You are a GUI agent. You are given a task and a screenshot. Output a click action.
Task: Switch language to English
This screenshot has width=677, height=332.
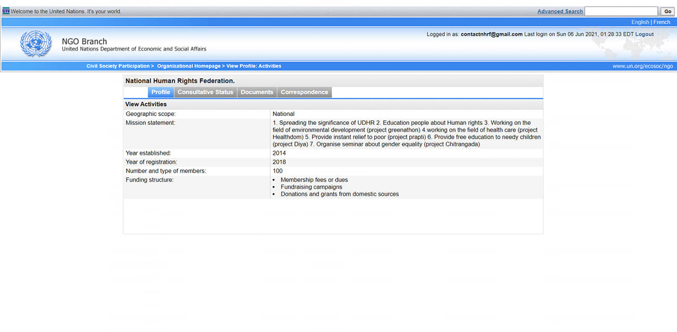pyautogui.click(x=640, y=22)
